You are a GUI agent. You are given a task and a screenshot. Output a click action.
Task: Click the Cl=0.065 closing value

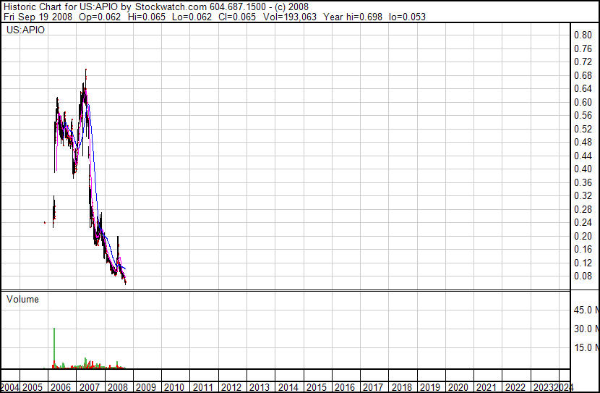click(237, 17)
